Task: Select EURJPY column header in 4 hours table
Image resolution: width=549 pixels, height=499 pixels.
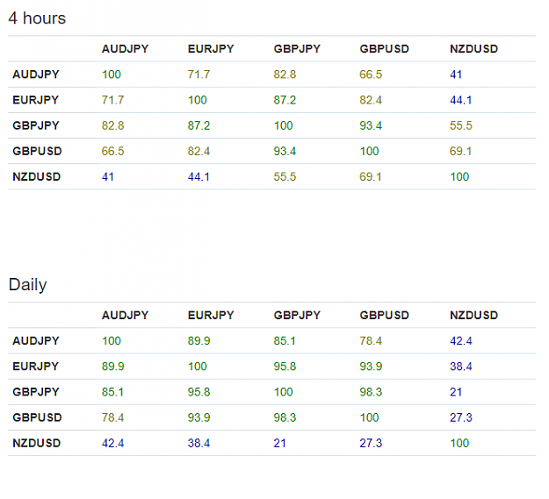Action: coord(211,48)
